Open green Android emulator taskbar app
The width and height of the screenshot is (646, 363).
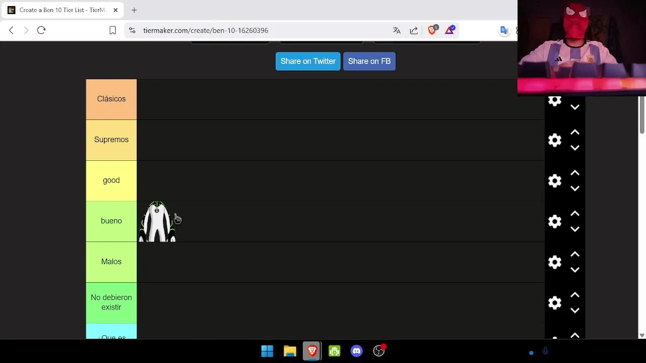pyautogui.click(x=334, y=351)
